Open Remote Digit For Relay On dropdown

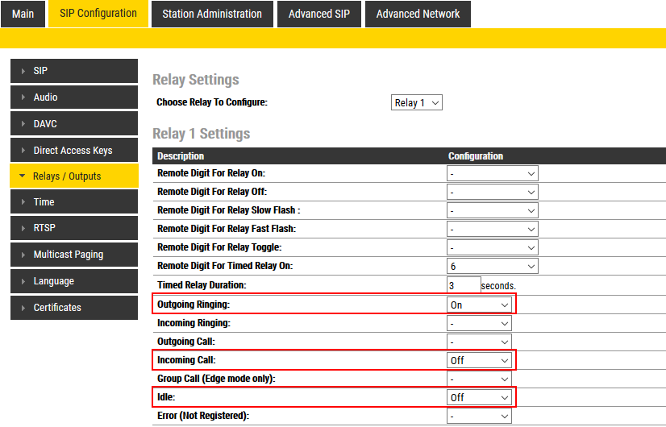tap(492, 173)
